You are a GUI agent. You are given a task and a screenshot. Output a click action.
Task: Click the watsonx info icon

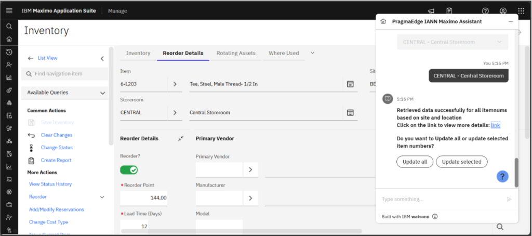point(435,216)
